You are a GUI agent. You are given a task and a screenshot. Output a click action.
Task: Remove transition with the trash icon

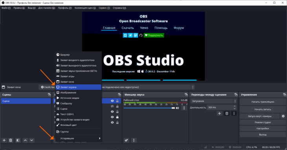point(226,113)
